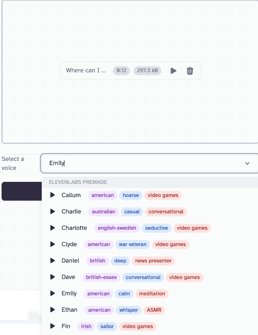This screenshot has width=258, height=335.
Task: Delete the audio clip with trash icon
Action: coord(190,71)
